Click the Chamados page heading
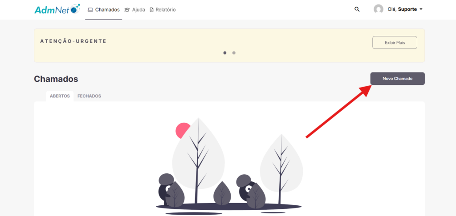The height and width of the screenshot is (216, 456). click(x=56, y=79)
